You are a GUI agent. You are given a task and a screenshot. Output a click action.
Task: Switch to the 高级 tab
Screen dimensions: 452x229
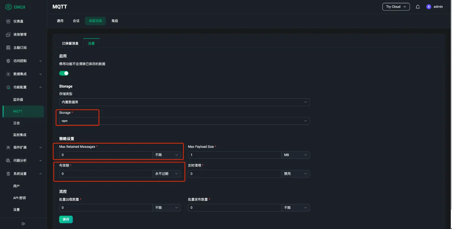click(x=115, y=21)
